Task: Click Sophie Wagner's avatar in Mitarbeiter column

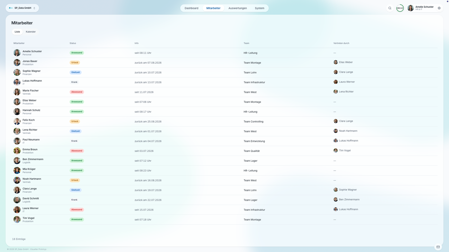Action: coord(17,72)
